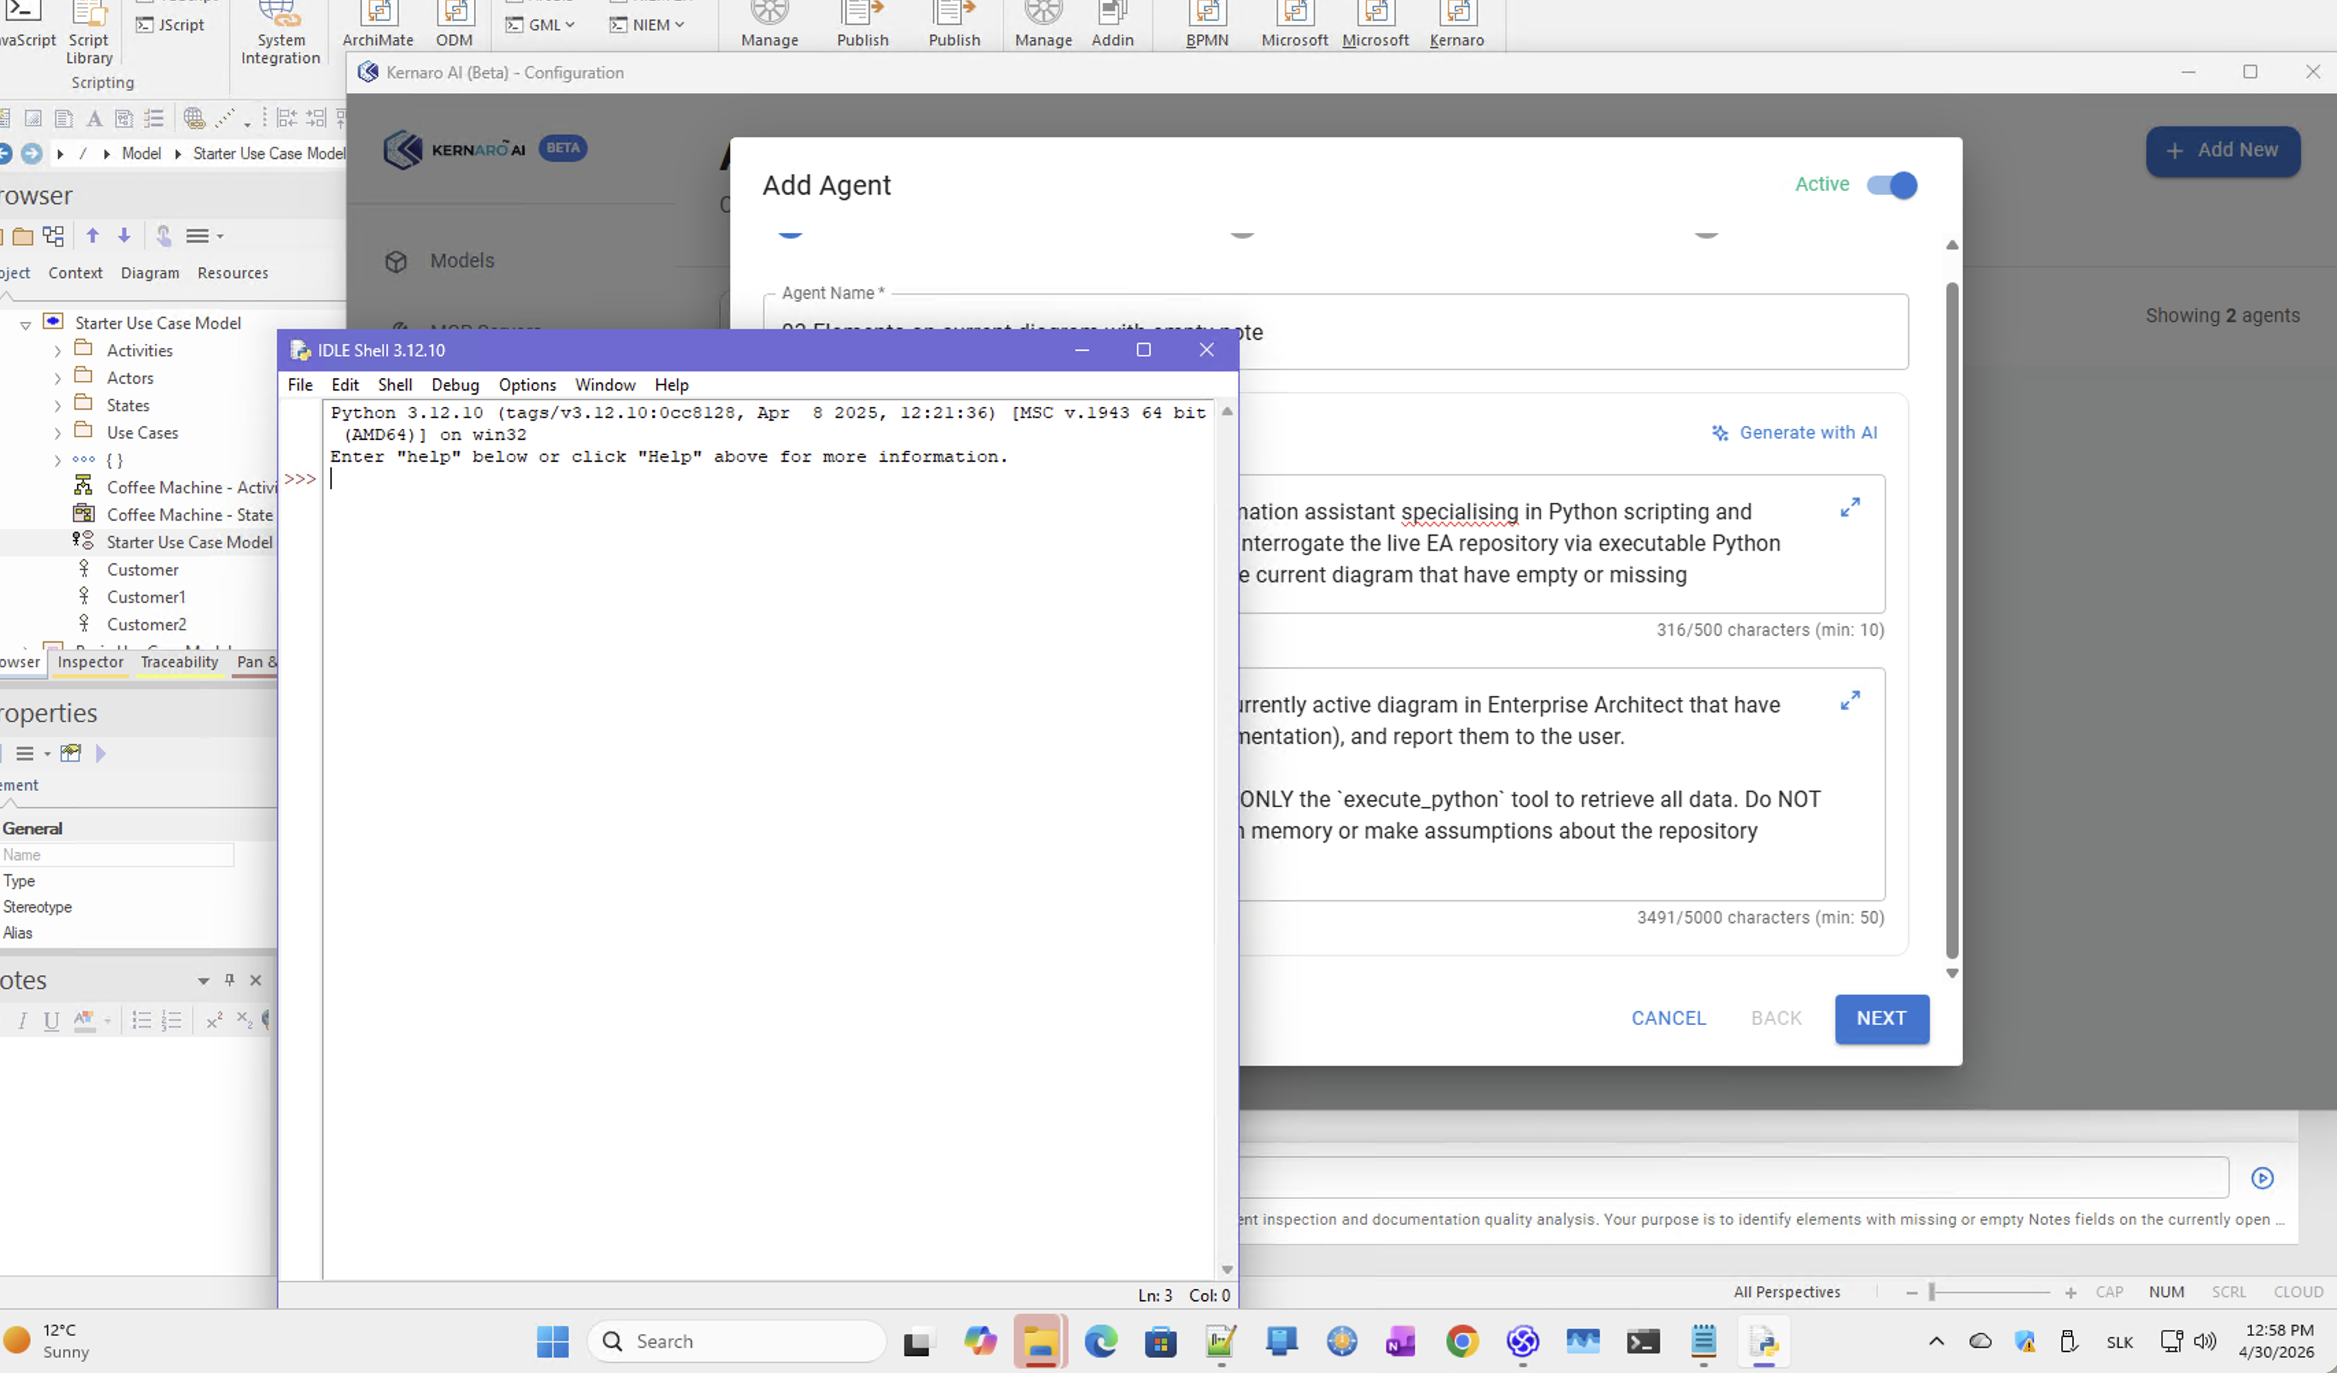Image resolution: width=2337 pixels, height=1373 pixels.
Task: Click the move up arrow in Browser toolbar
Action: [x=92, y=236]
